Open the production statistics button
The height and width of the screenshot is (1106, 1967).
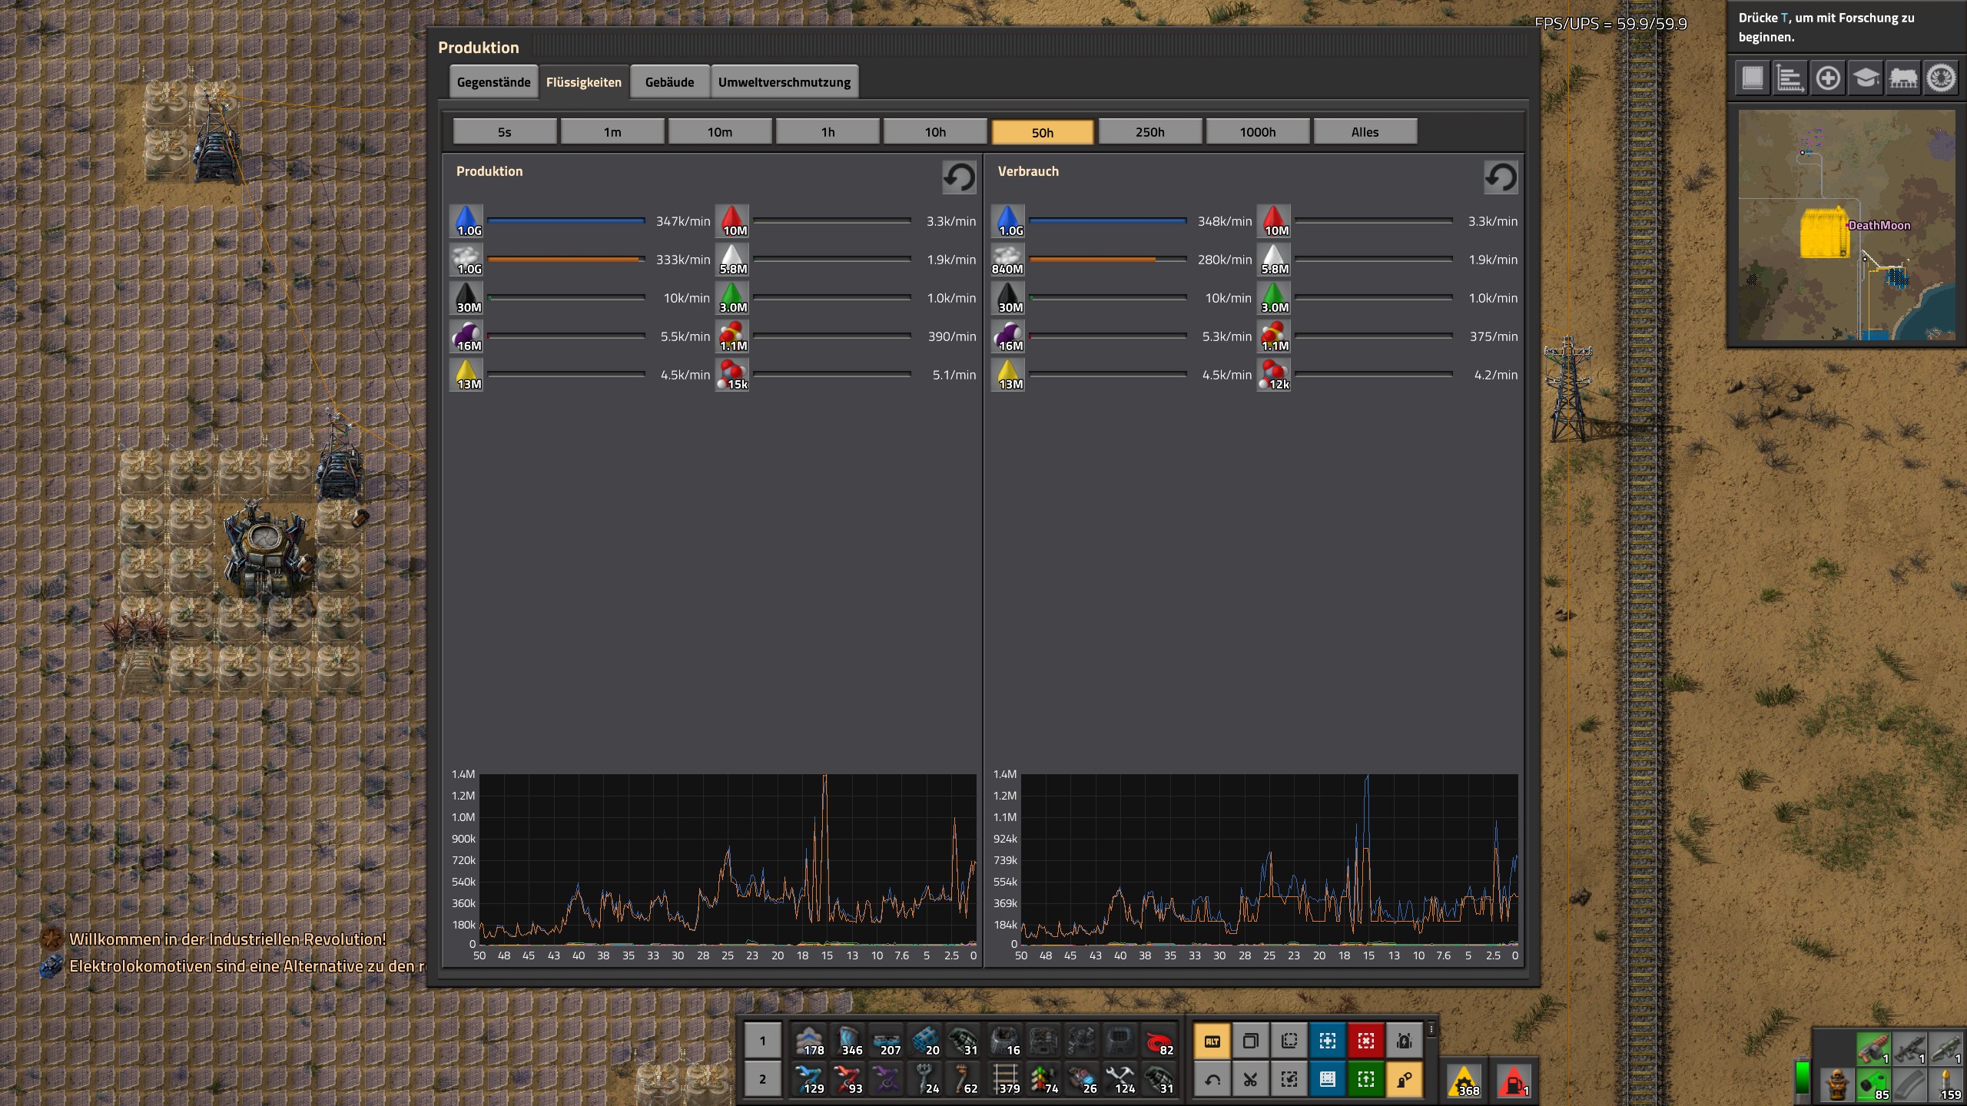click(1790, 78)
